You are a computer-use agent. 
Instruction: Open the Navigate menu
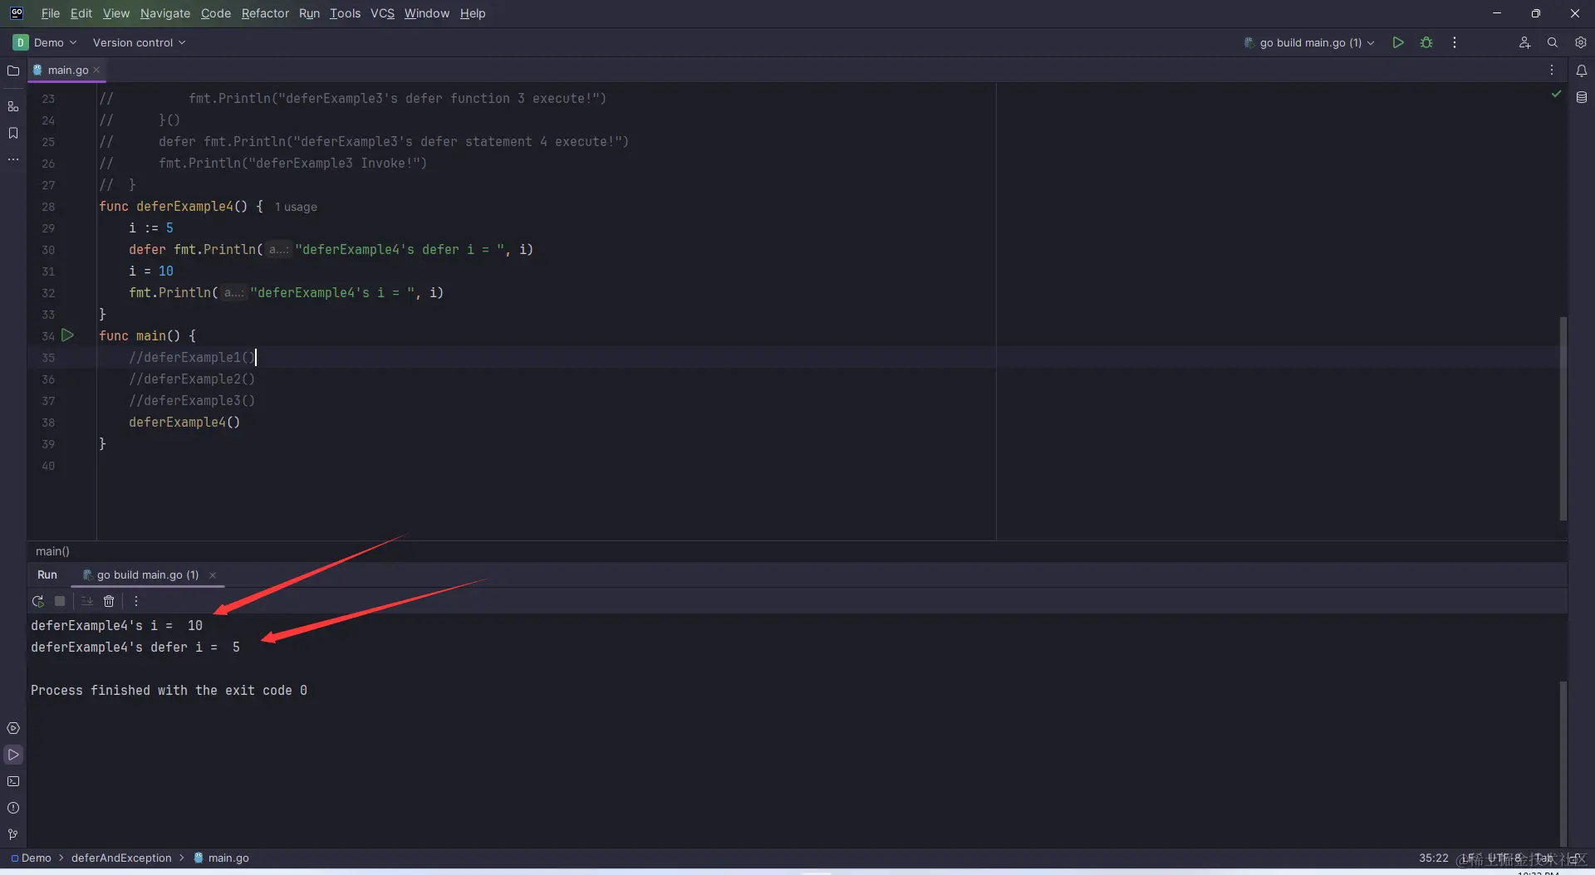pos(164,13)
